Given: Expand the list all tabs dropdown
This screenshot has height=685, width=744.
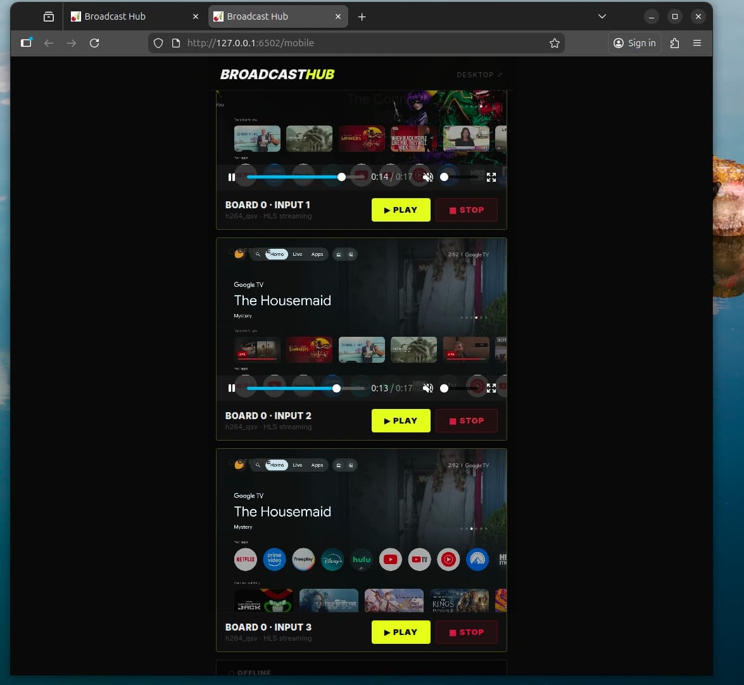Looking at the screenshot, I should coord(602,16).
